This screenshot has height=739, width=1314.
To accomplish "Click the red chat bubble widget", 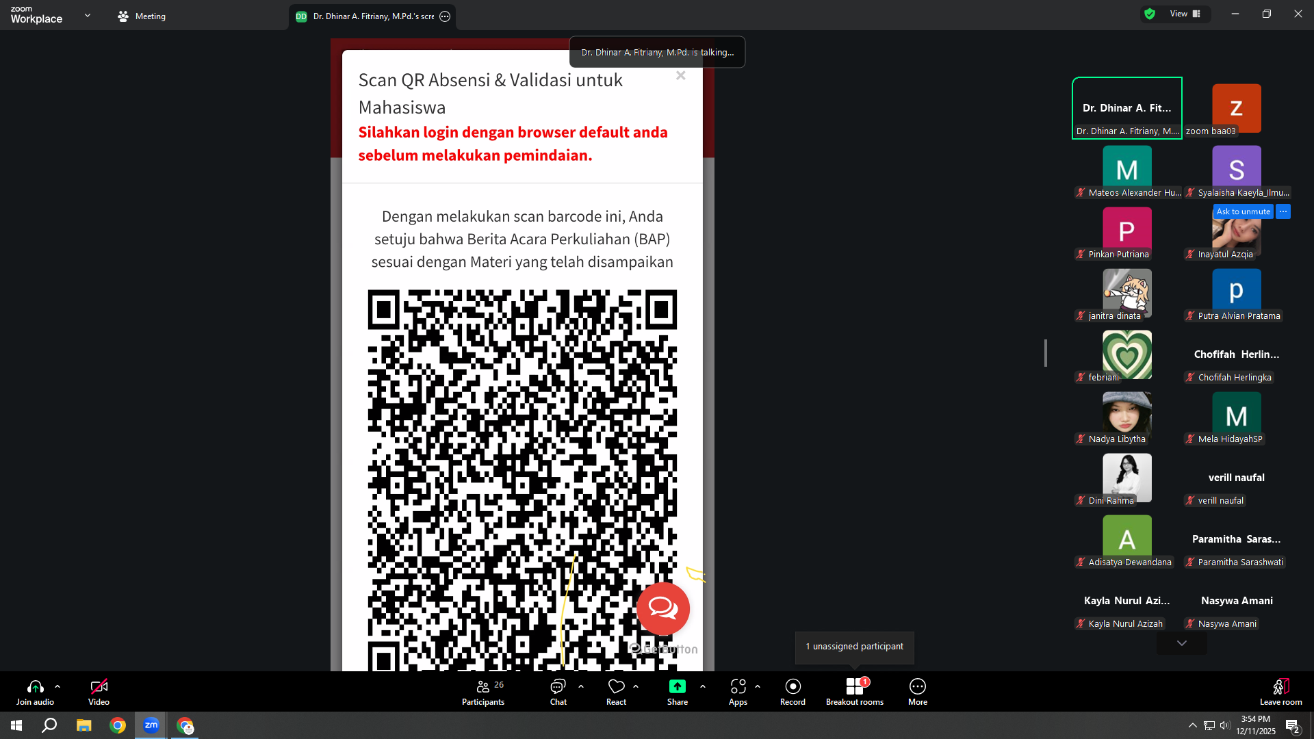I will click(663, 608).
